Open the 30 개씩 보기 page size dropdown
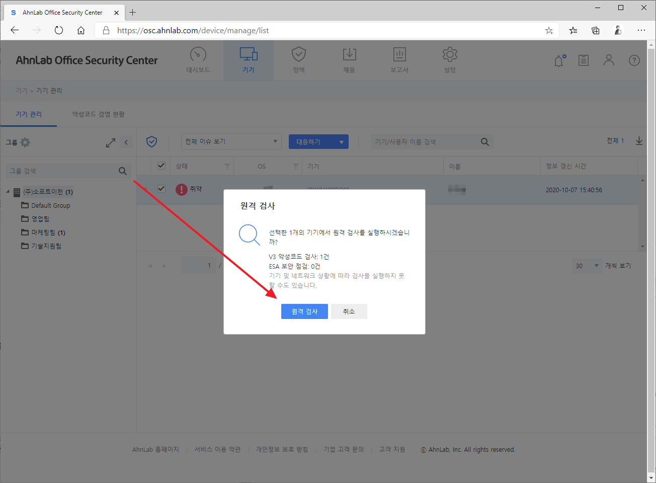 [587, 266]
